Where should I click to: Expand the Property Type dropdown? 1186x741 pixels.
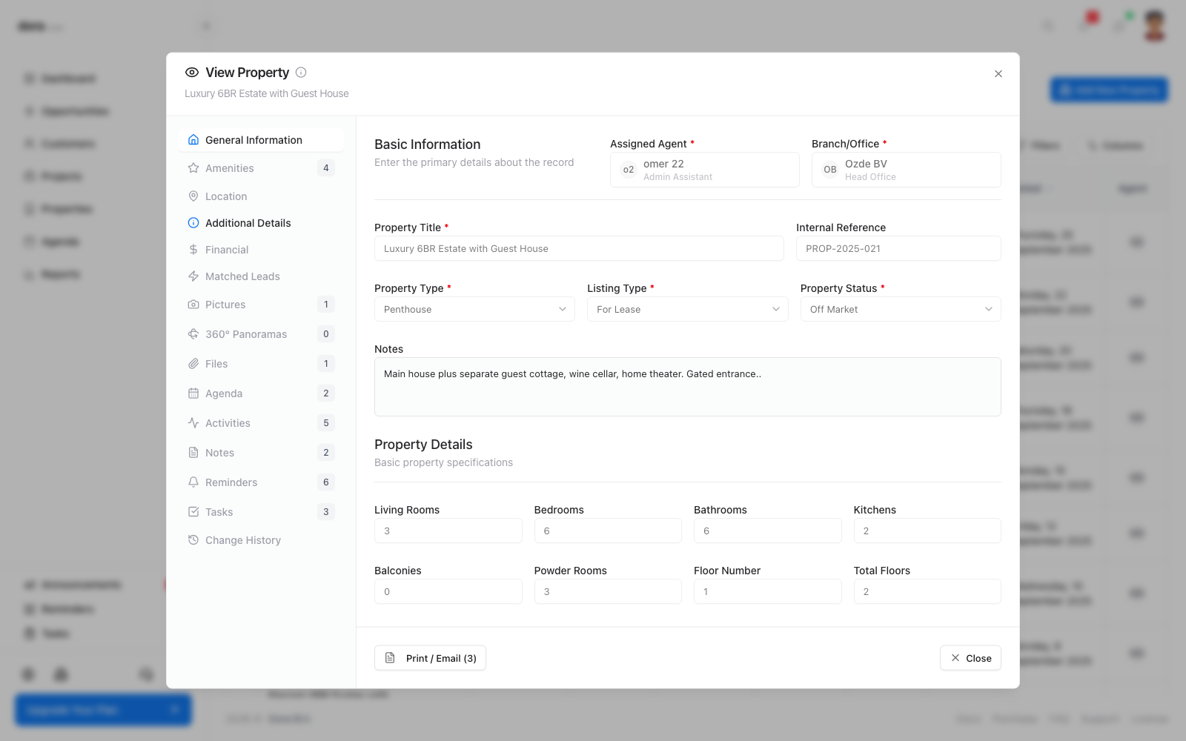tap(474, 309)
